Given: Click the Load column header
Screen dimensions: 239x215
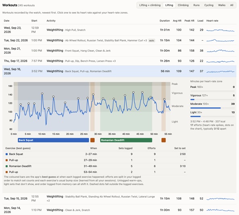Looking at the screenshot, I should coord(200,21).
